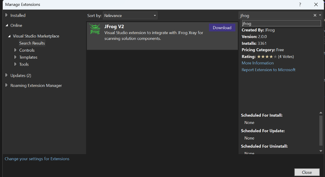Click the scroll down arrow in scheduled panel
This screenshot has height=177, width=325.
point(321,151)
